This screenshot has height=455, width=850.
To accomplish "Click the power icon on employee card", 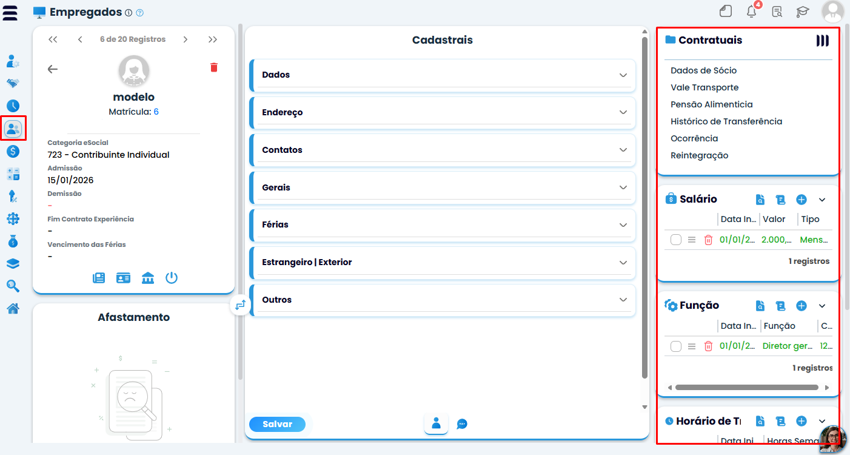I will (172, 278).
